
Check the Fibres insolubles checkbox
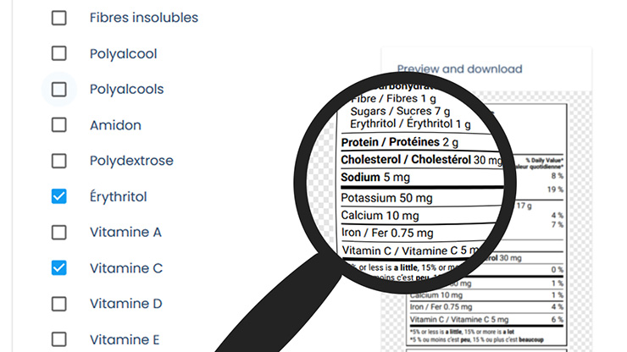pyautogui.click(x=58, y=18)
